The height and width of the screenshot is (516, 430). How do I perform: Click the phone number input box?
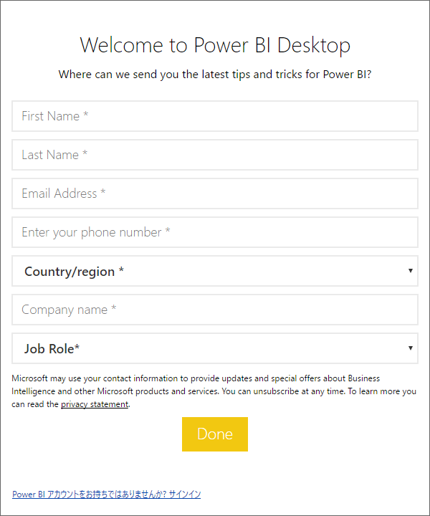[215, 232]
